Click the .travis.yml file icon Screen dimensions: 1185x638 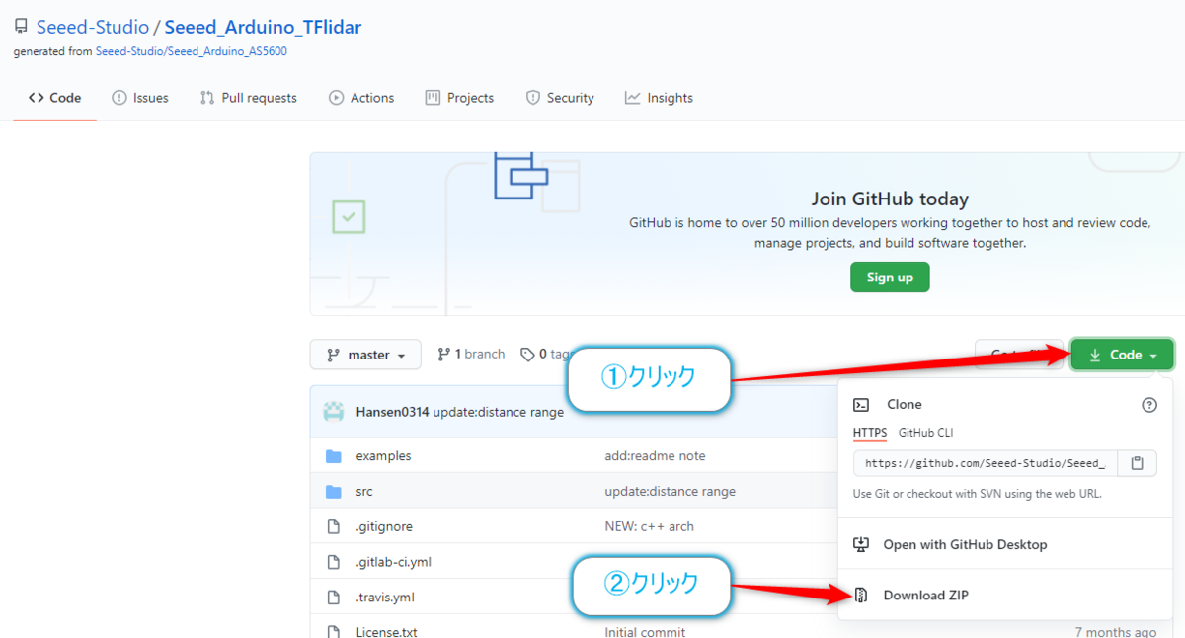coord(334,597)
